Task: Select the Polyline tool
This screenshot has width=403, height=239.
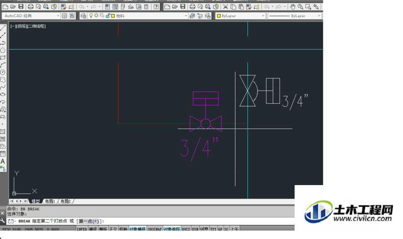Action: tap(3, 43)
